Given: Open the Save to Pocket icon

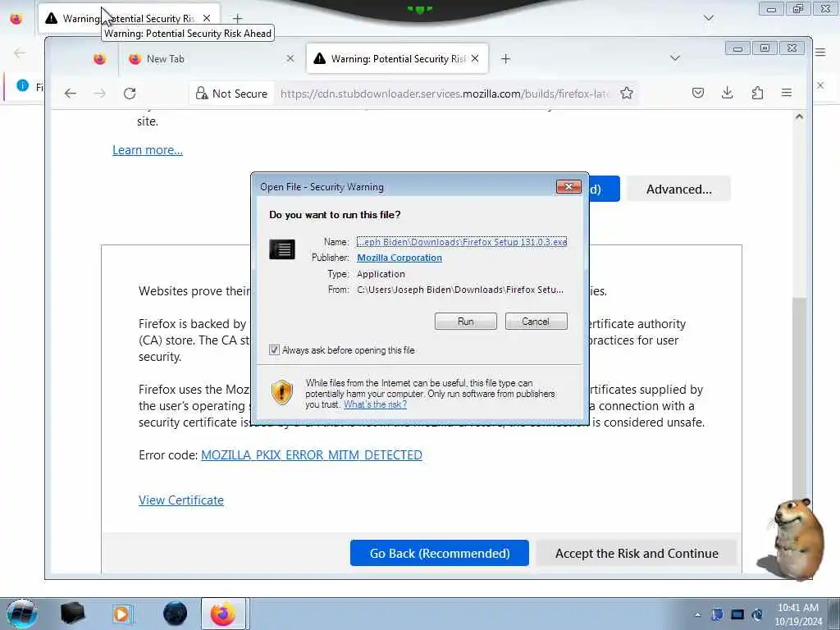Looking at the screenshot, I should click(x=697, y=93).
